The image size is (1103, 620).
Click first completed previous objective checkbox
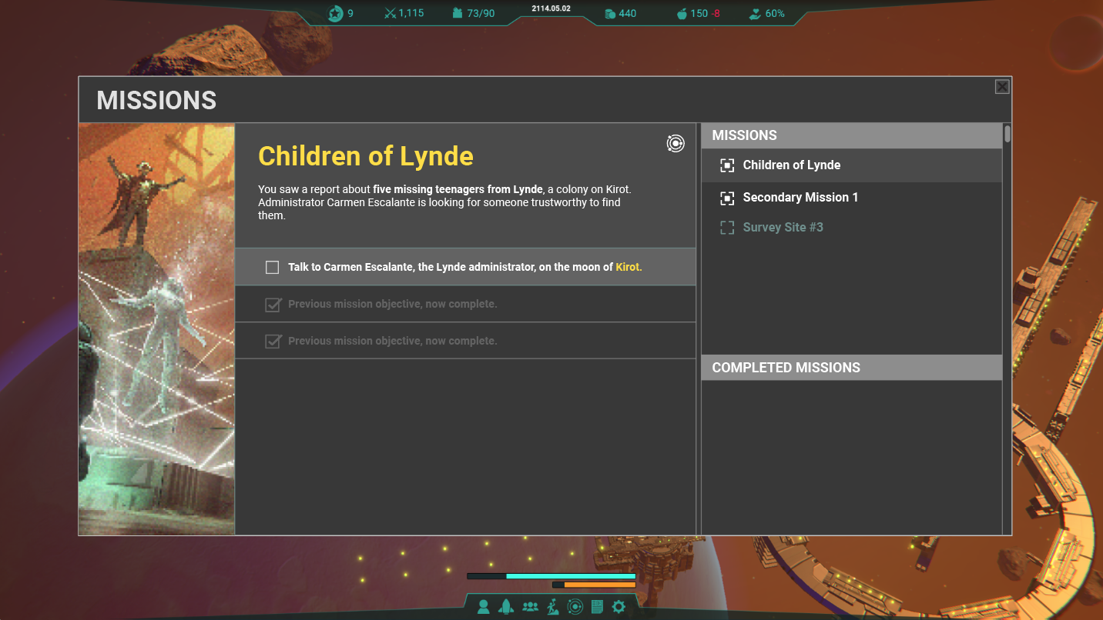273,304
